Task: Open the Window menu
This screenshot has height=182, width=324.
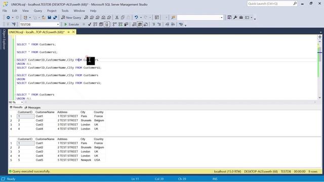Action: (79, 11)
